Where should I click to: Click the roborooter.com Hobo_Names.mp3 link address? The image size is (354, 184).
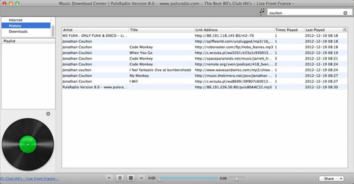tap(234, 47)
